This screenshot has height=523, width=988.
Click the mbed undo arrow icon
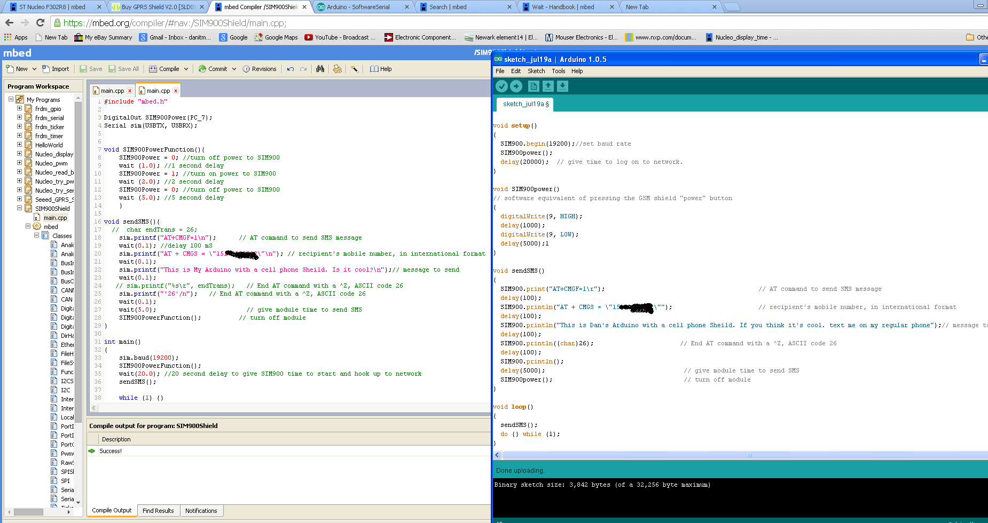click(291, 69)
